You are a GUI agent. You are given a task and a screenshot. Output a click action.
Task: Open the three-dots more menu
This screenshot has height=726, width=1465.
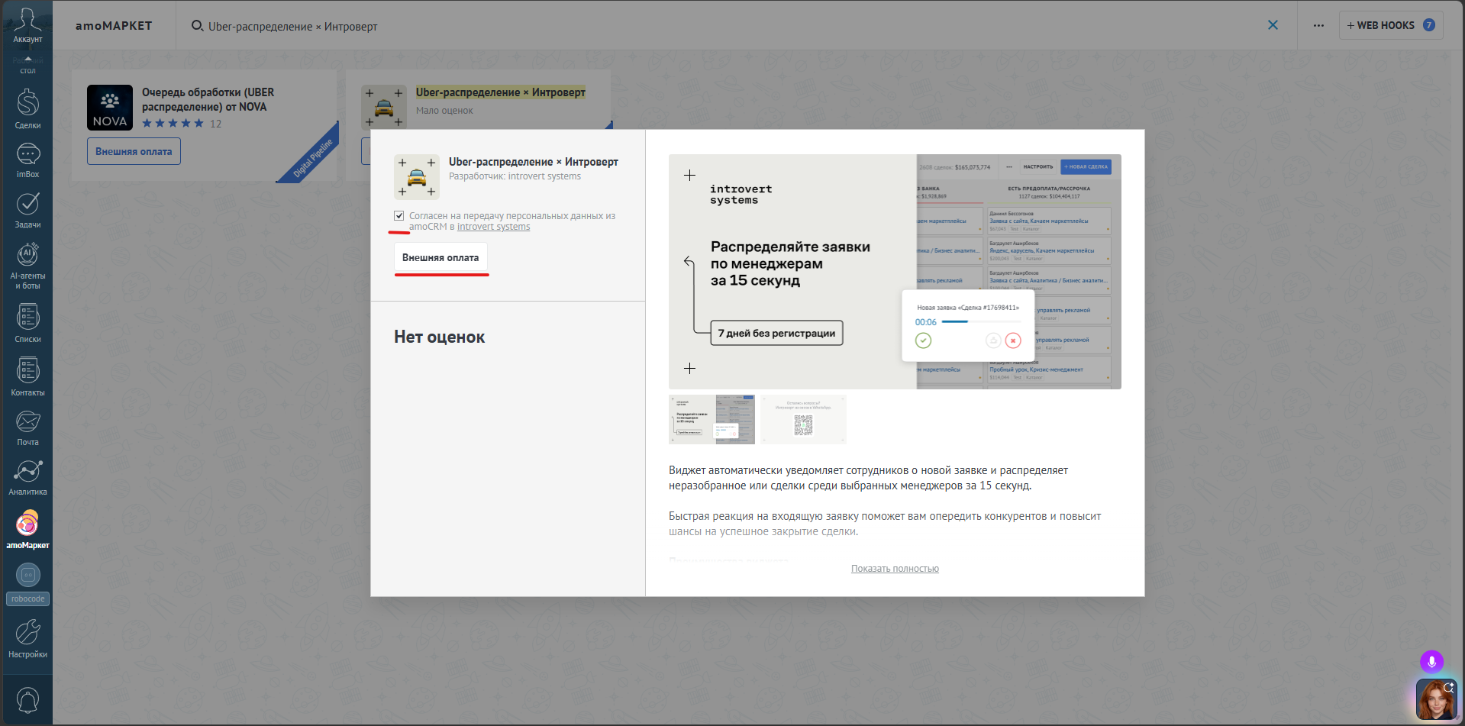1318,25
